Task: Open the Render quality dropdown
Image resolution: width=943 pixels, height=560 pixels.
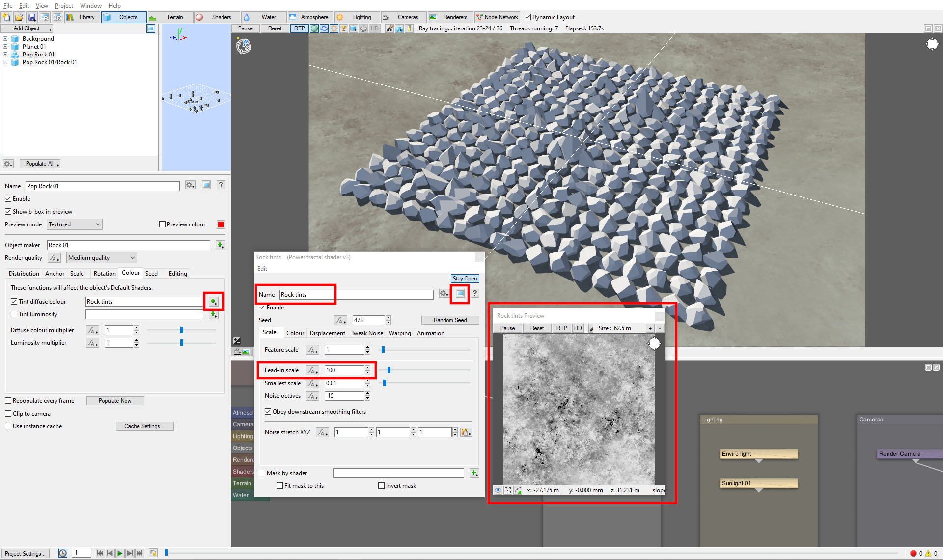Action: coord(102,258)
